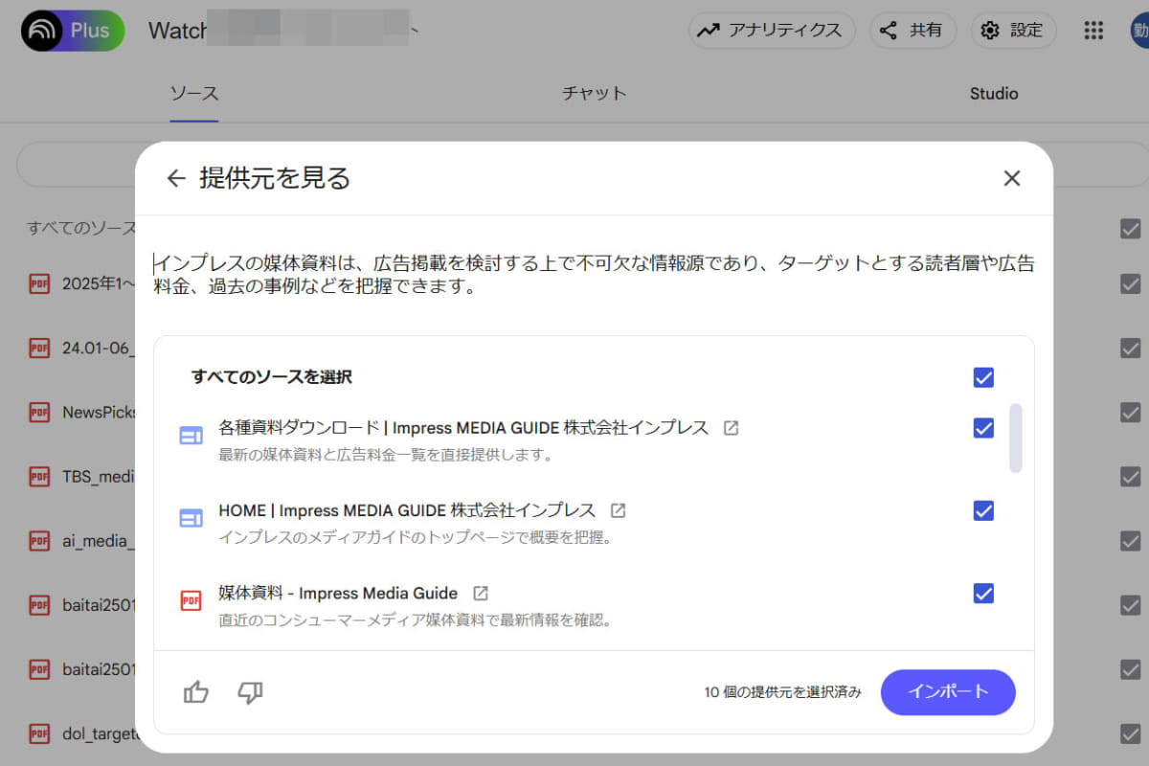Open the Google apps grid icon
Image resolution: width=1149 pixels, height=766 pixels.
pyautogui.click(x=1093, y=31)
